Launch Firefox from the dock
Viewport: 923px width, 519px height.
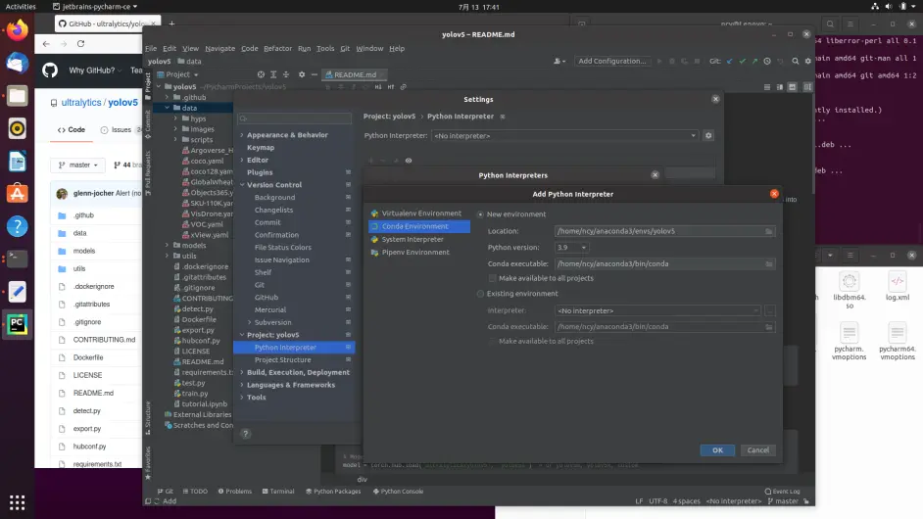(17, 29)
